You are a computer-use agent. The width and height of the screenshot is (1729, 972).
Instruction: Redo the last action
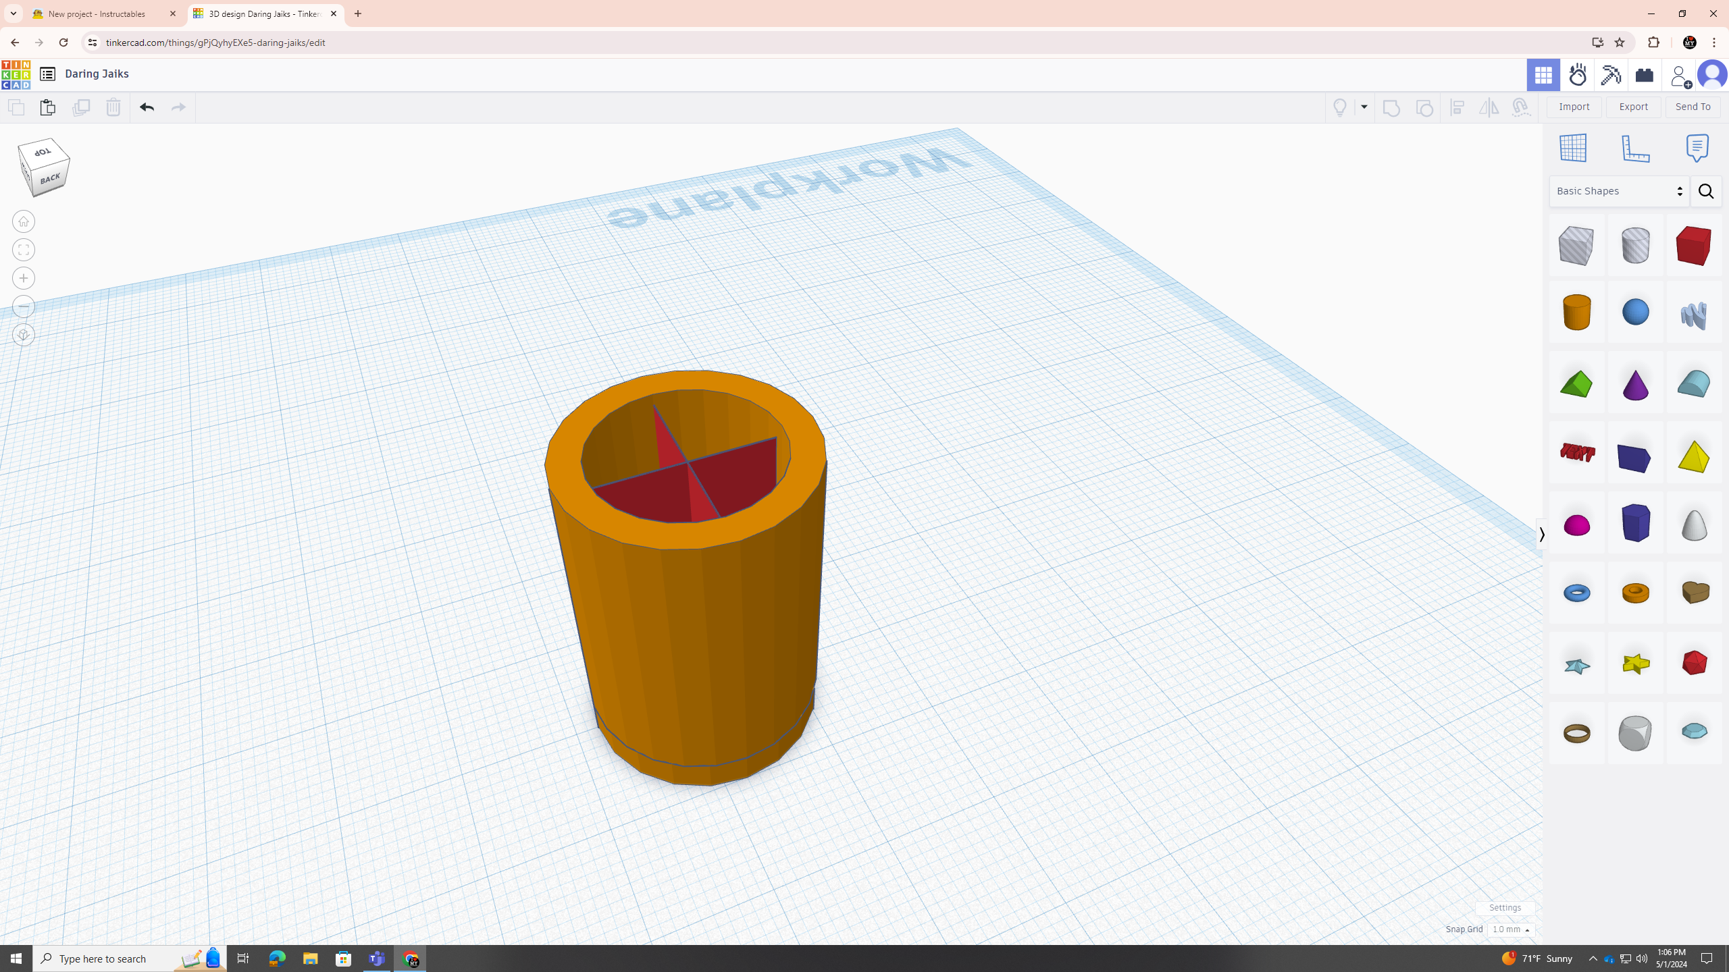tap(178, 107)
